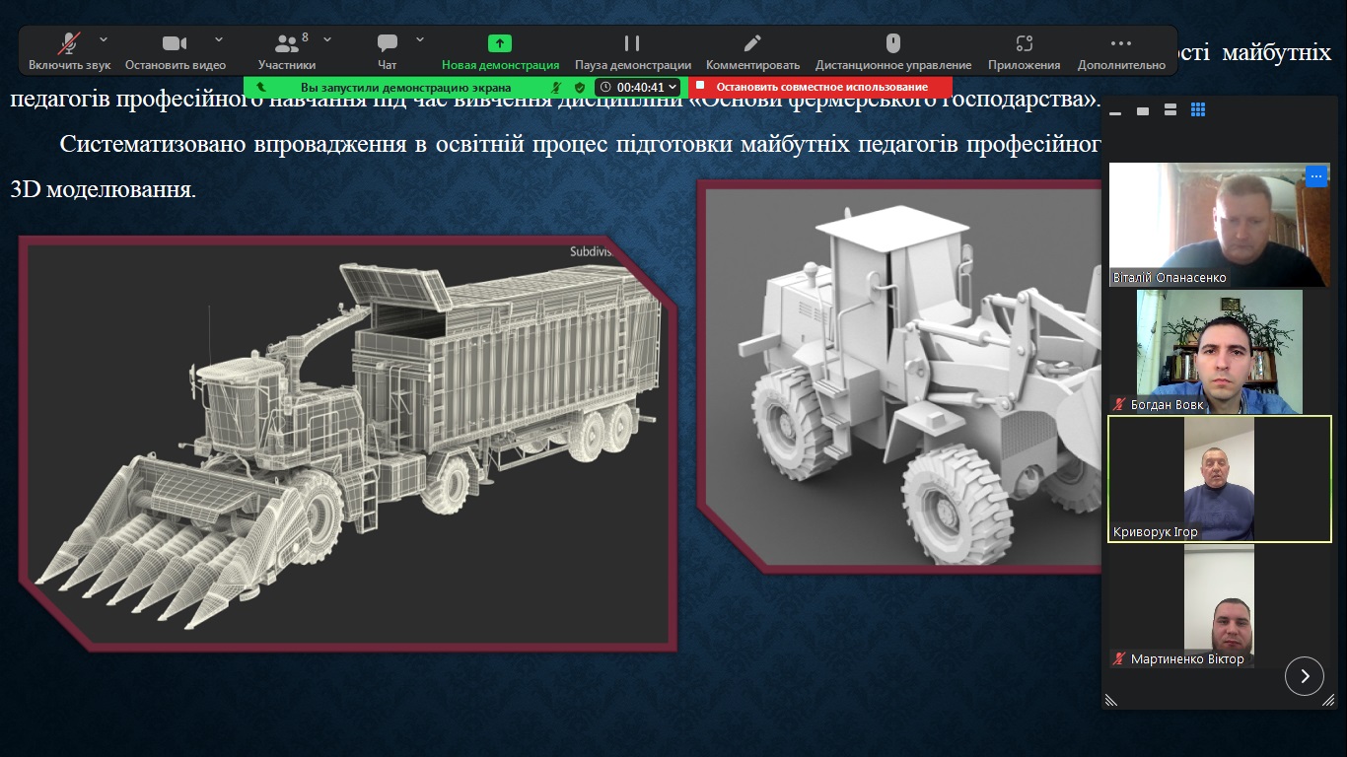Expand audio options arrow beside microphone

(103, 39)
